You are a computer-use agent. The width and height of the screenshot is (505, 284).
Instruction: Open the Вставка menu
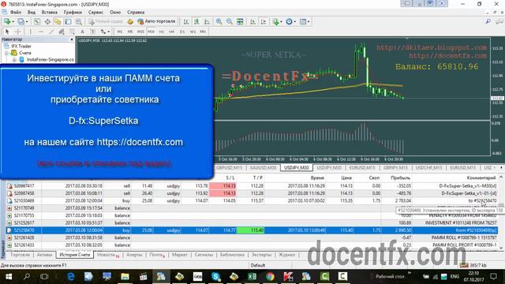(x=49, y=13)
